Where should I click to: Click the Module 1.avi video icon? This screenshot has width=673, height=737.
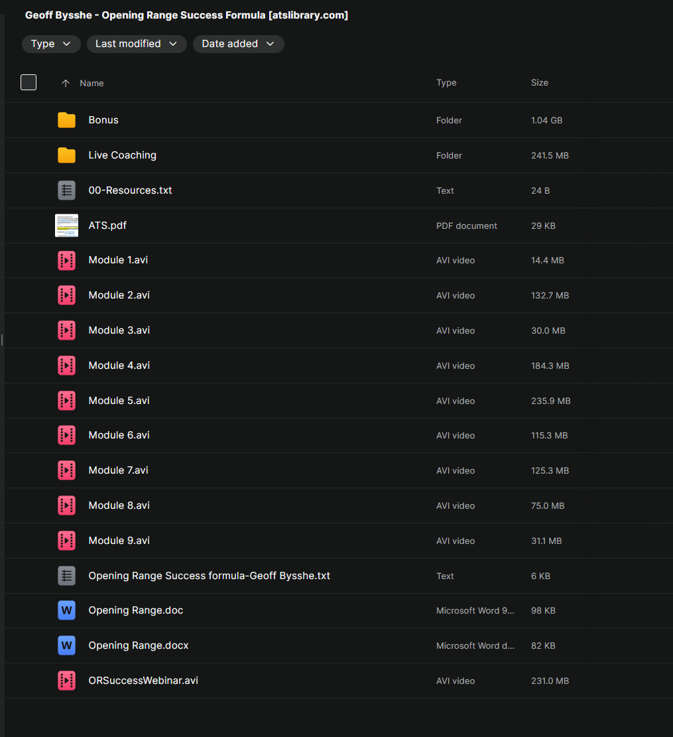coord(66,261)
